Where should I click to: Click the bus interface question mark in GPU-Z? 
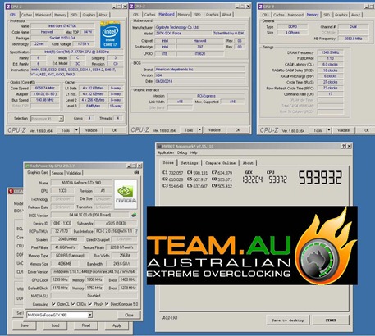(136, 231)
